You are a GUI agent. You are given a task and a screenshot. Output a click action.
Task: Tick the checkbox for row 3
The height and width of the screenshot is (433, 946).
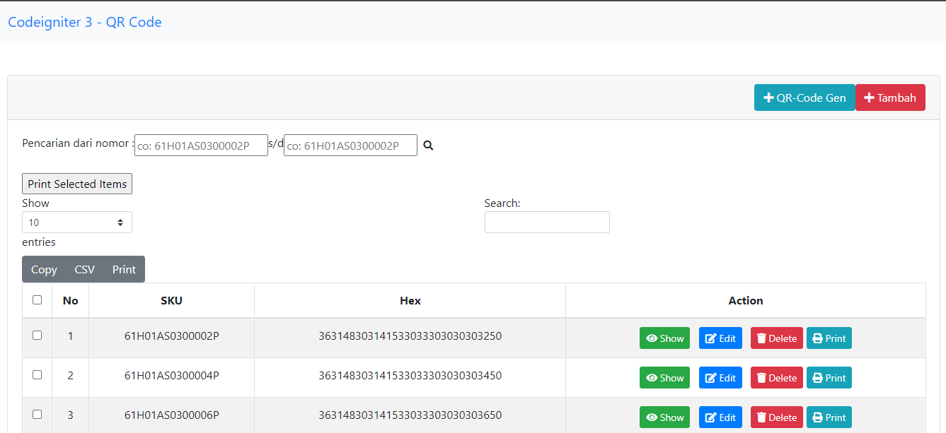[x=38, y=415]
